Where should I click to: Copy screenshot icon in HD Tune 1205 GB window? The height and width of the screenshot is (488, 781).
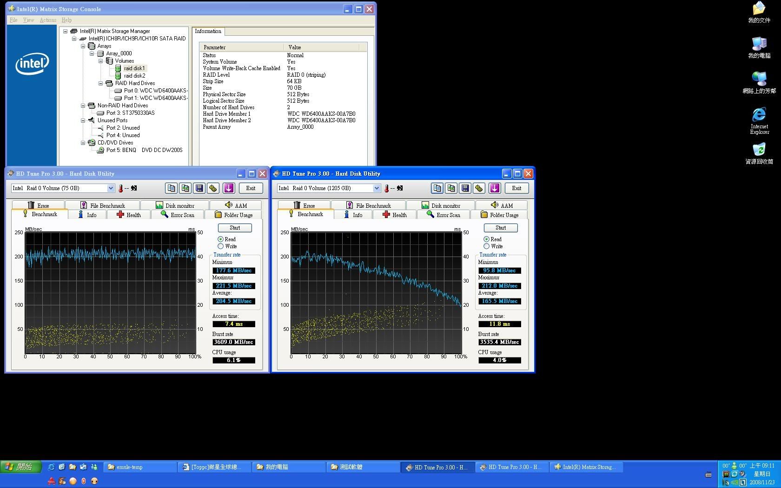[451, 188]
